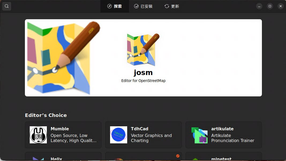The height and width of the screenshot is (161, 286).
Task: Click 'Vector Graphics and Charting' description
Action: coord(151,138)
